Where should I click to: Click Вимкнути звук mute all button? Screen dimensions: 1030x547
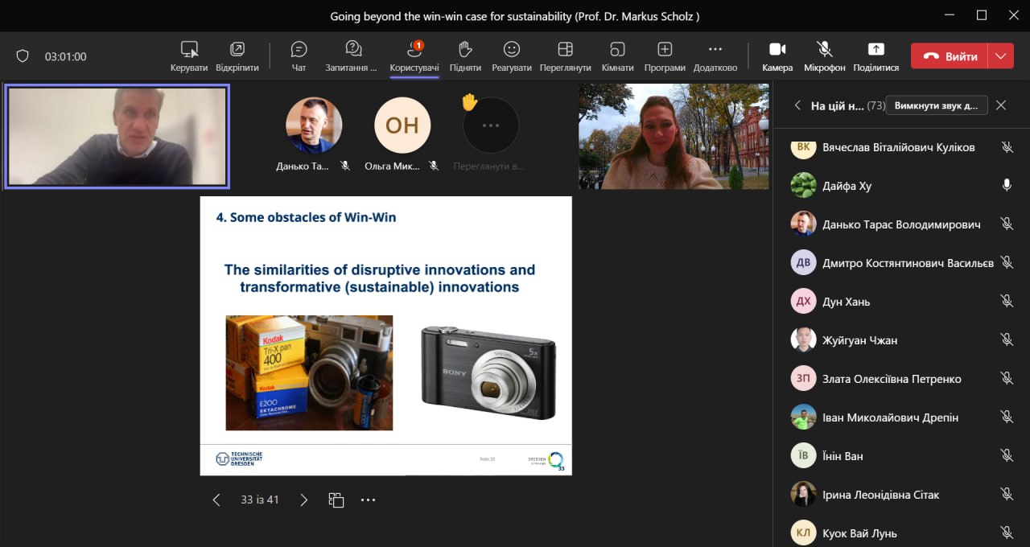click(937, 105)
